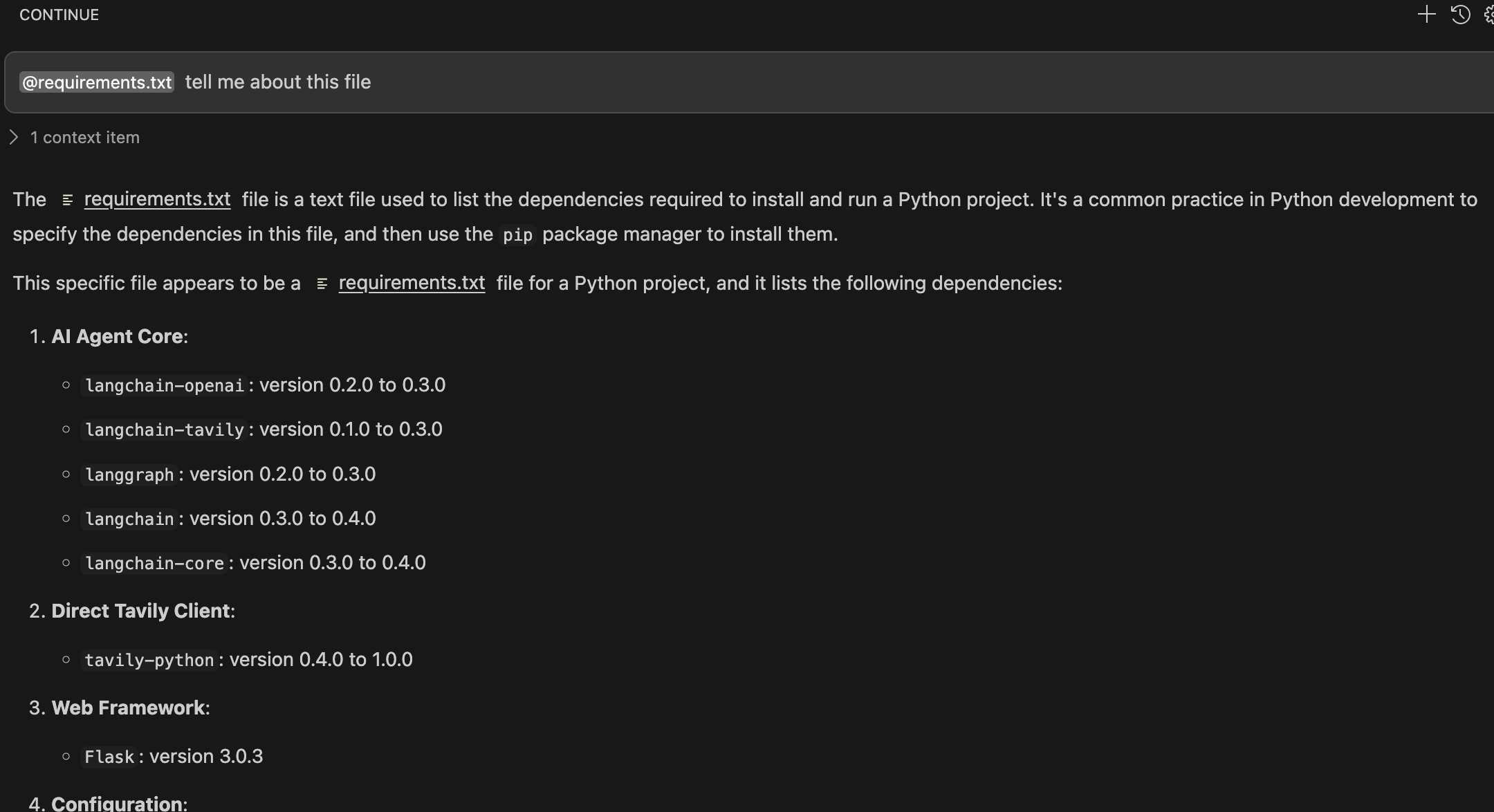Start a new session with plus icon
Screen dimensions: 1494x812
click(x=1426, y=15)
